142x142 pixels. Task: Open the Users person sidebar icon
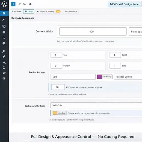tap(4, 67)
